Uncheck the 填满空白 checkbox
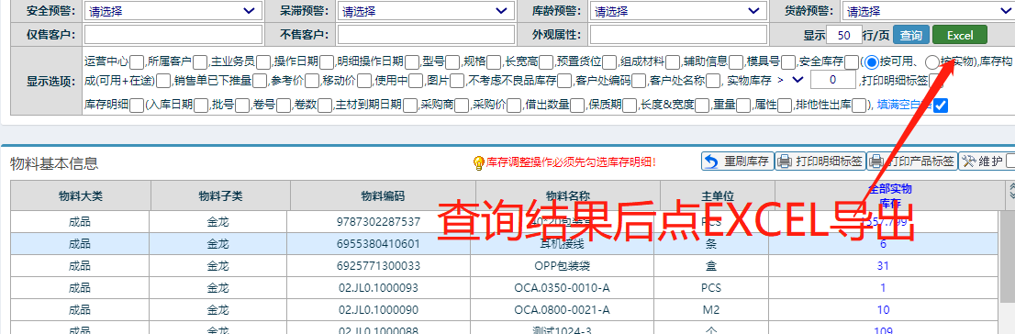Viewport: 1015px width, 334px height. (942, 105)
